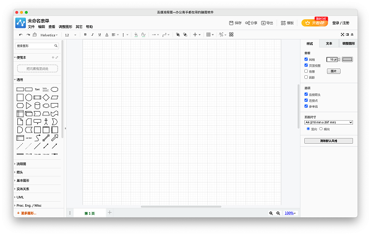Click the 保存 save button
The height and width of the screenshot is (235, 371).
coord(235,23)
